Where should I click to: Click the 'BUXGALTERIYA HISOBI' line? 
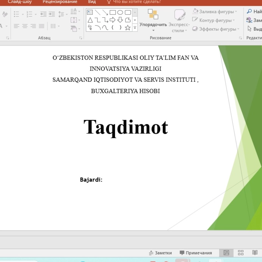click(125, 91)
